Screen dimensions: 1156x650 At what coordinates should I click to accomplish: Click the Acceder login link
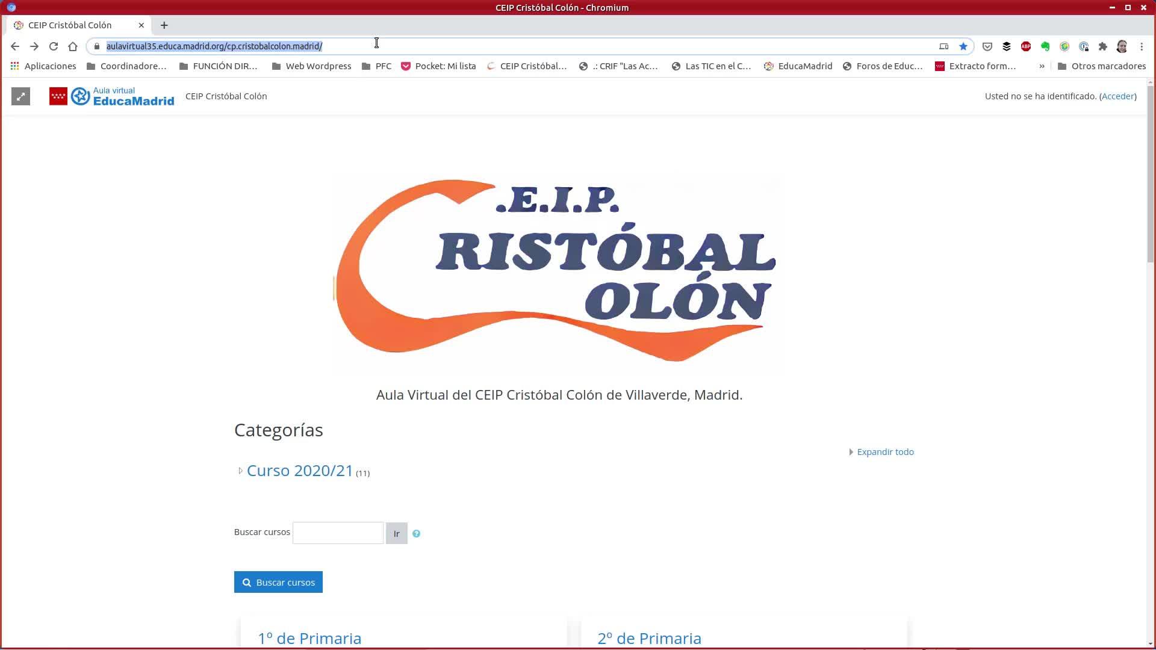pos(1117,96)
